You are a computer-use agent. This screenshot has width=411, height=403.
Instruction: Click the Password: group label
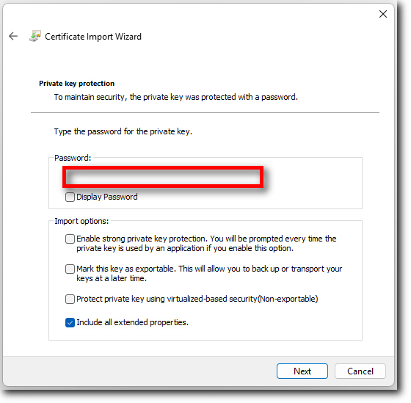pos(73,158)
